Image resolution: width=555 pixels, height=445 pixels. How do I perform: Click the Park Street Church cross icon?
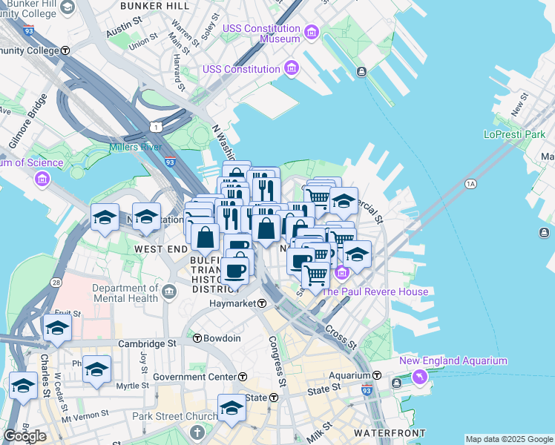click(x=197, y=432)
